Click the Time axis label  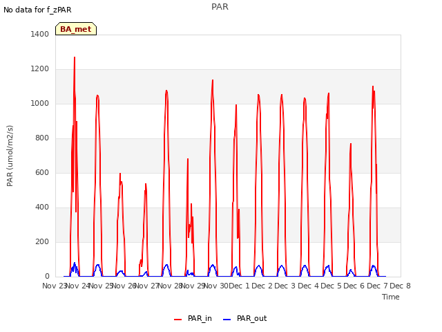391,297
